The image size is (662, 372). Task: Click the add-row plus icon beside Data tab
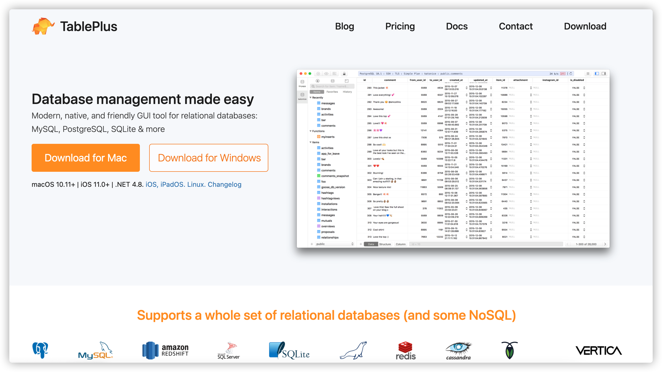pyautogui.click(x=361, y=244)
